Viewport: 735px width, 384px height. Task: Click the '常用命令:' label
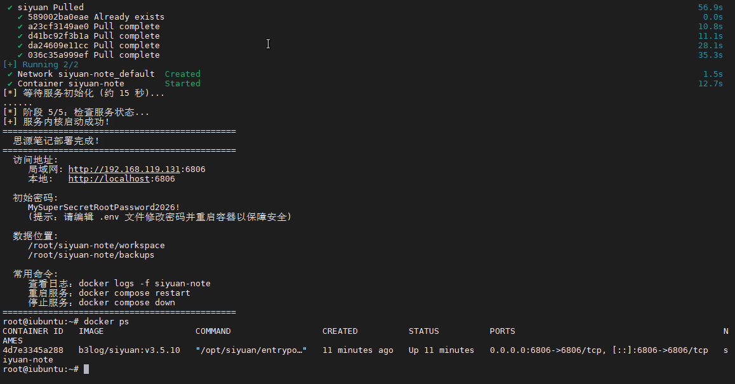(x=36, y=274)
